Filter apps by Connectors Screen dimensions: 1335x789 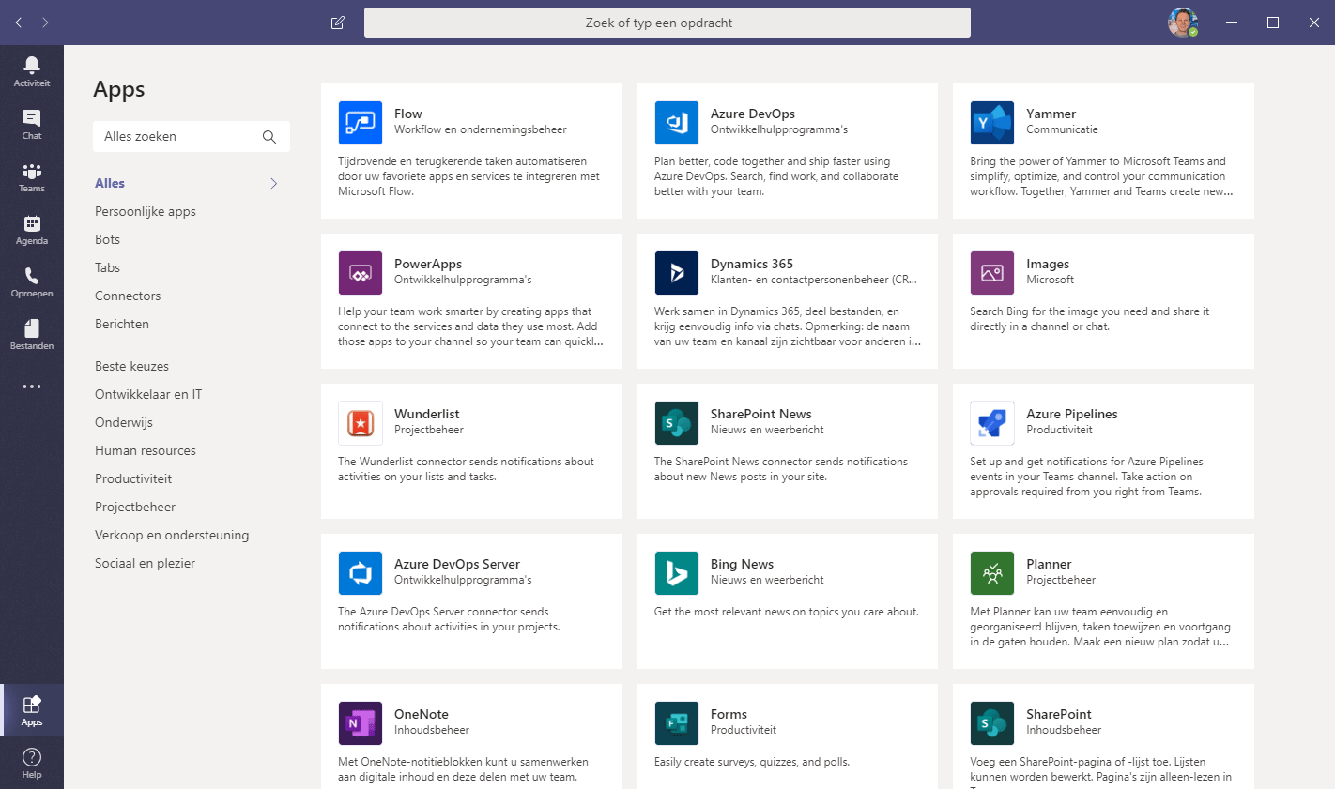[x=128, y=296]
